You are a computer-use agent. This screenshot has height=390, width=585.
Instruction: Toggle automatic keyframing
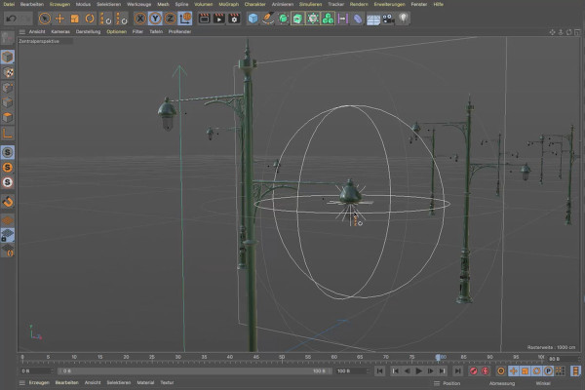tap(485, 370)
